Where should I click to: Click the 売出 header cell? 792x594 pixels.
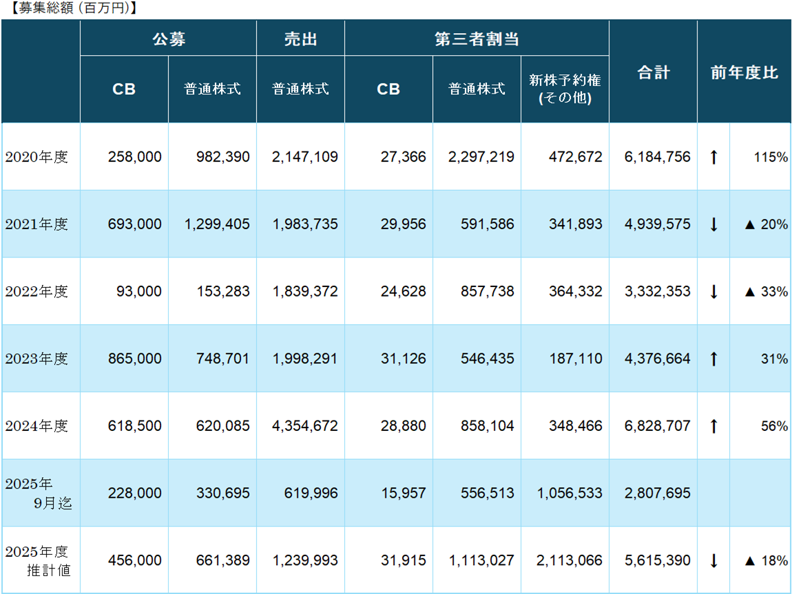pos(300,38)
